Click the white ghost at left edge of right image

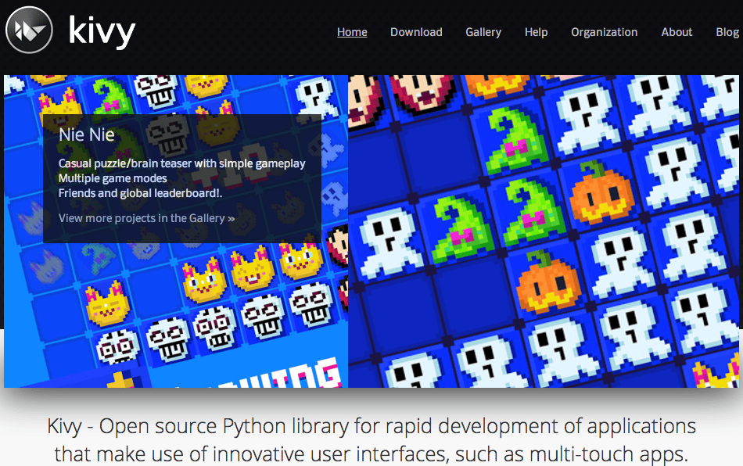[390, 242]
